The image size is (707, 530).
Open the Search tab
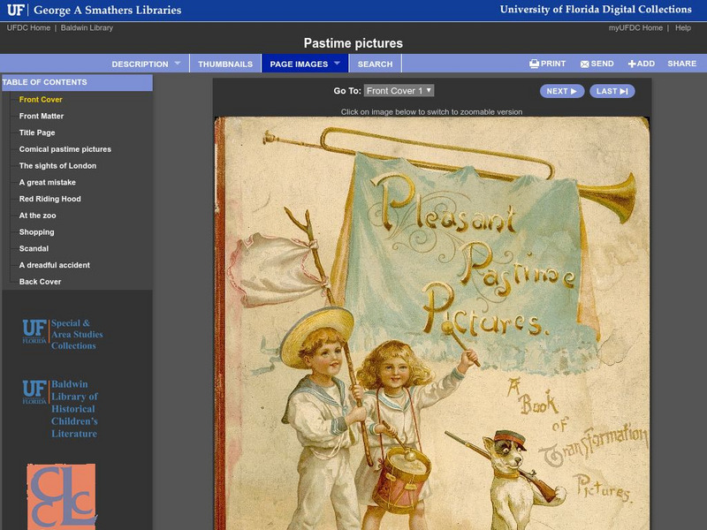[375, 64]
